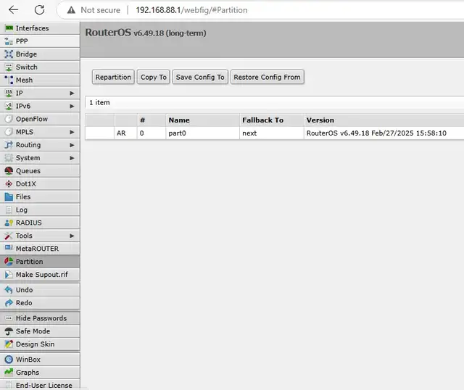Click the Switch sidebar icon
The image size is (464, 390).
point(9,67)
